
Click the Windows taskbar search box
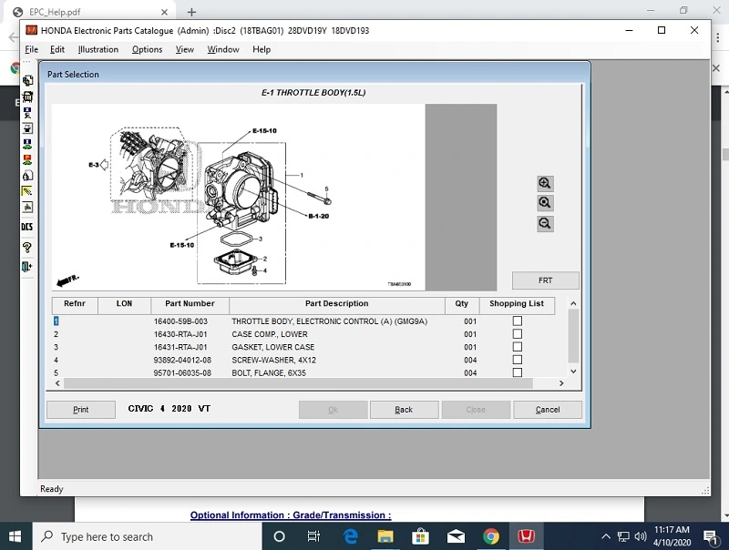(147, 536)
